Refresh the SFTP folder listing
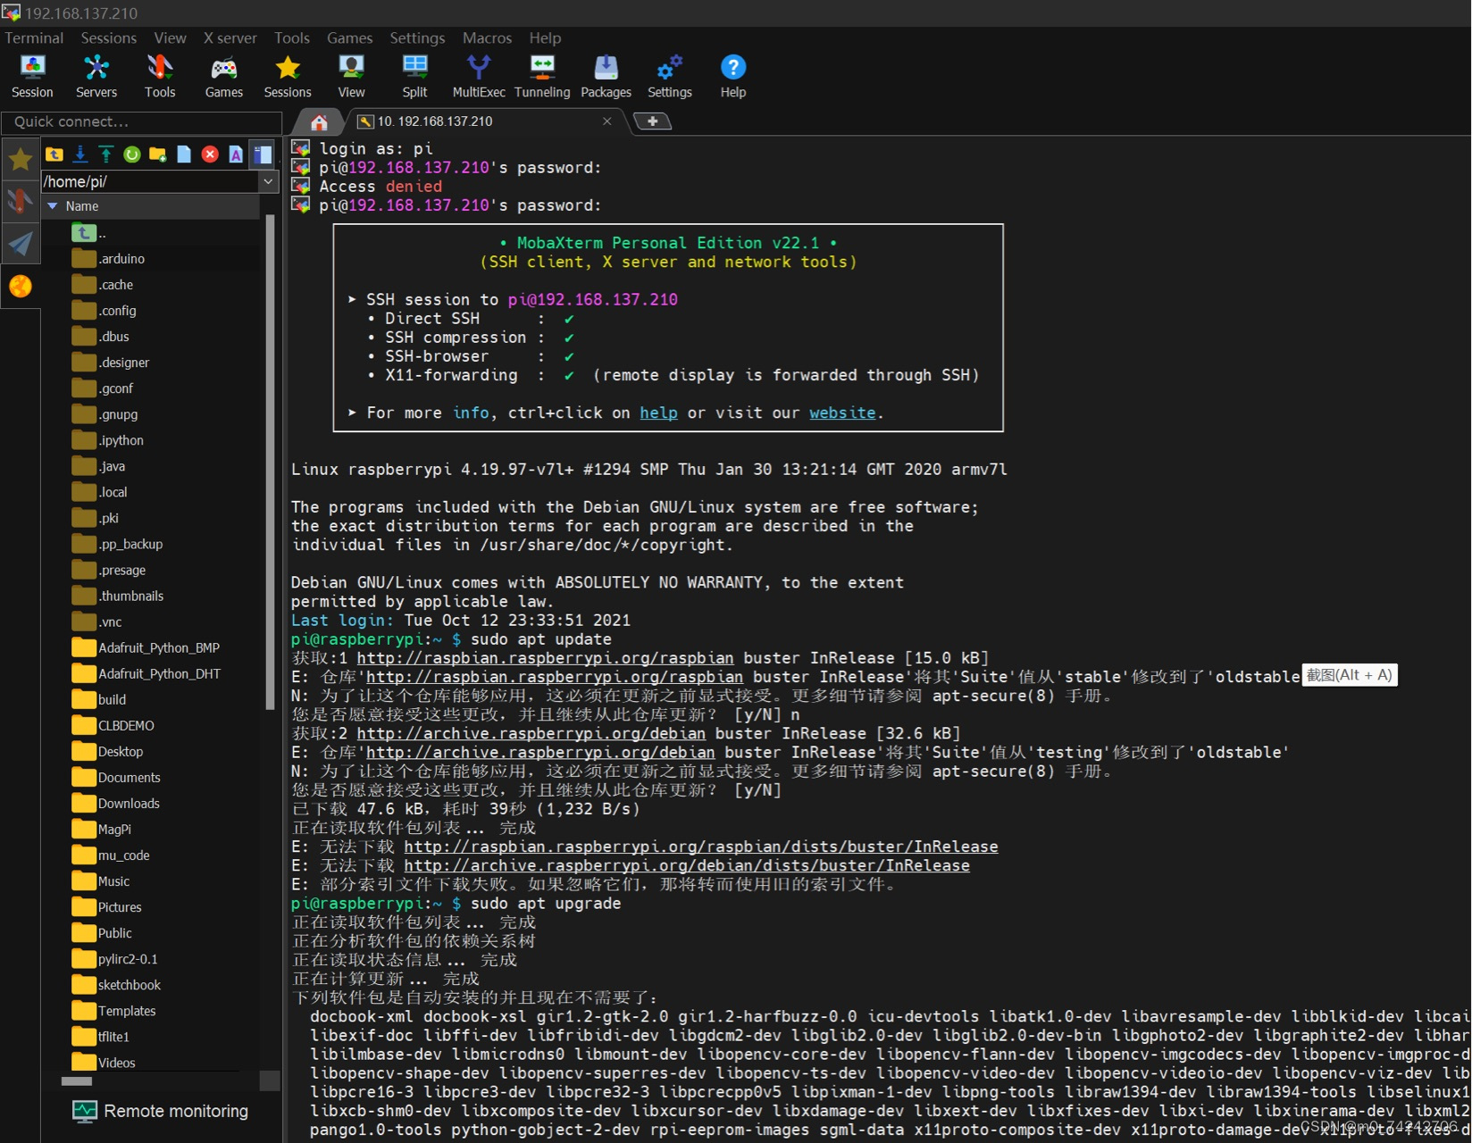Viewport: 1472px width, 1143px height. coord(132,154)
